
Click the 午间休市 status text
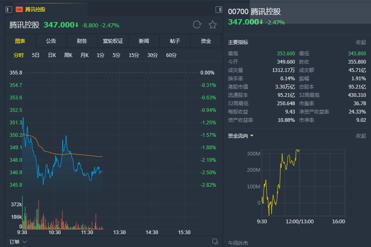pos(238,243)
